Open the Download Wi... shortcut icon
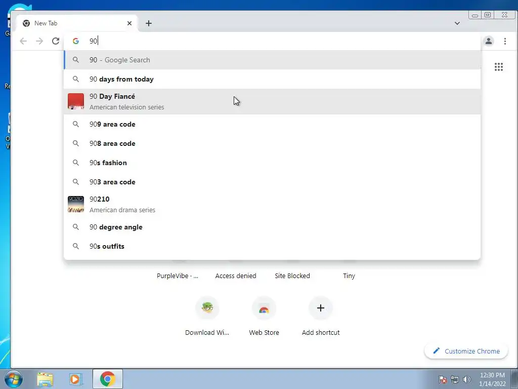 pyautogui.click(x=207, y=308)
